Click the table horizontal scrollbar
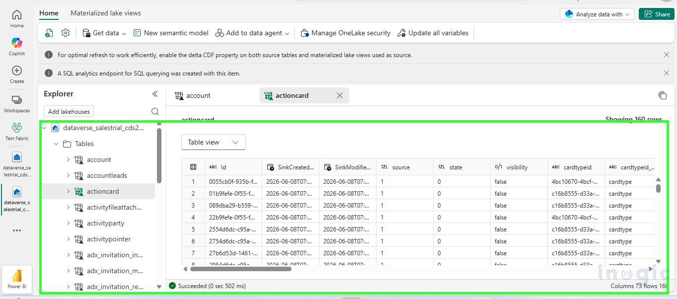This screenshot has height=299, width=677. pos(240,269)
